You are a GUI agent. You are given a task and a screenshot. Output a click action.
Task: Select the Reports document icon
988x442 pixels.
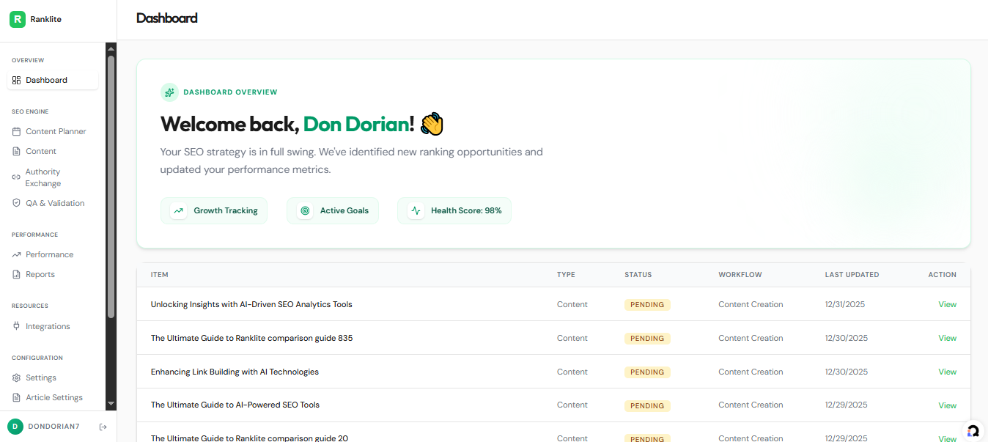16,274
